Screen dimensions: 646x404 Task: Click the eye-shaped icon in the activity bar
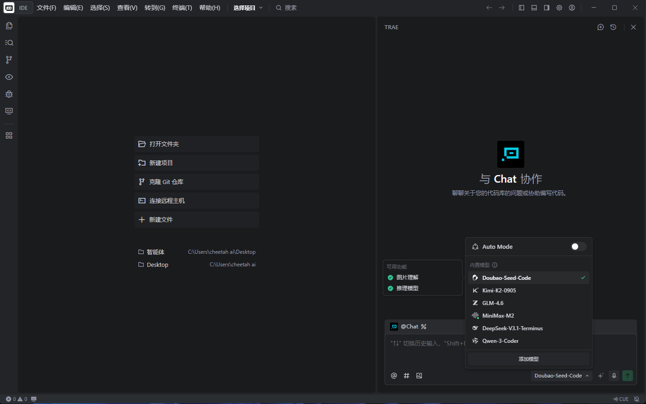click(x=9, y=77)
